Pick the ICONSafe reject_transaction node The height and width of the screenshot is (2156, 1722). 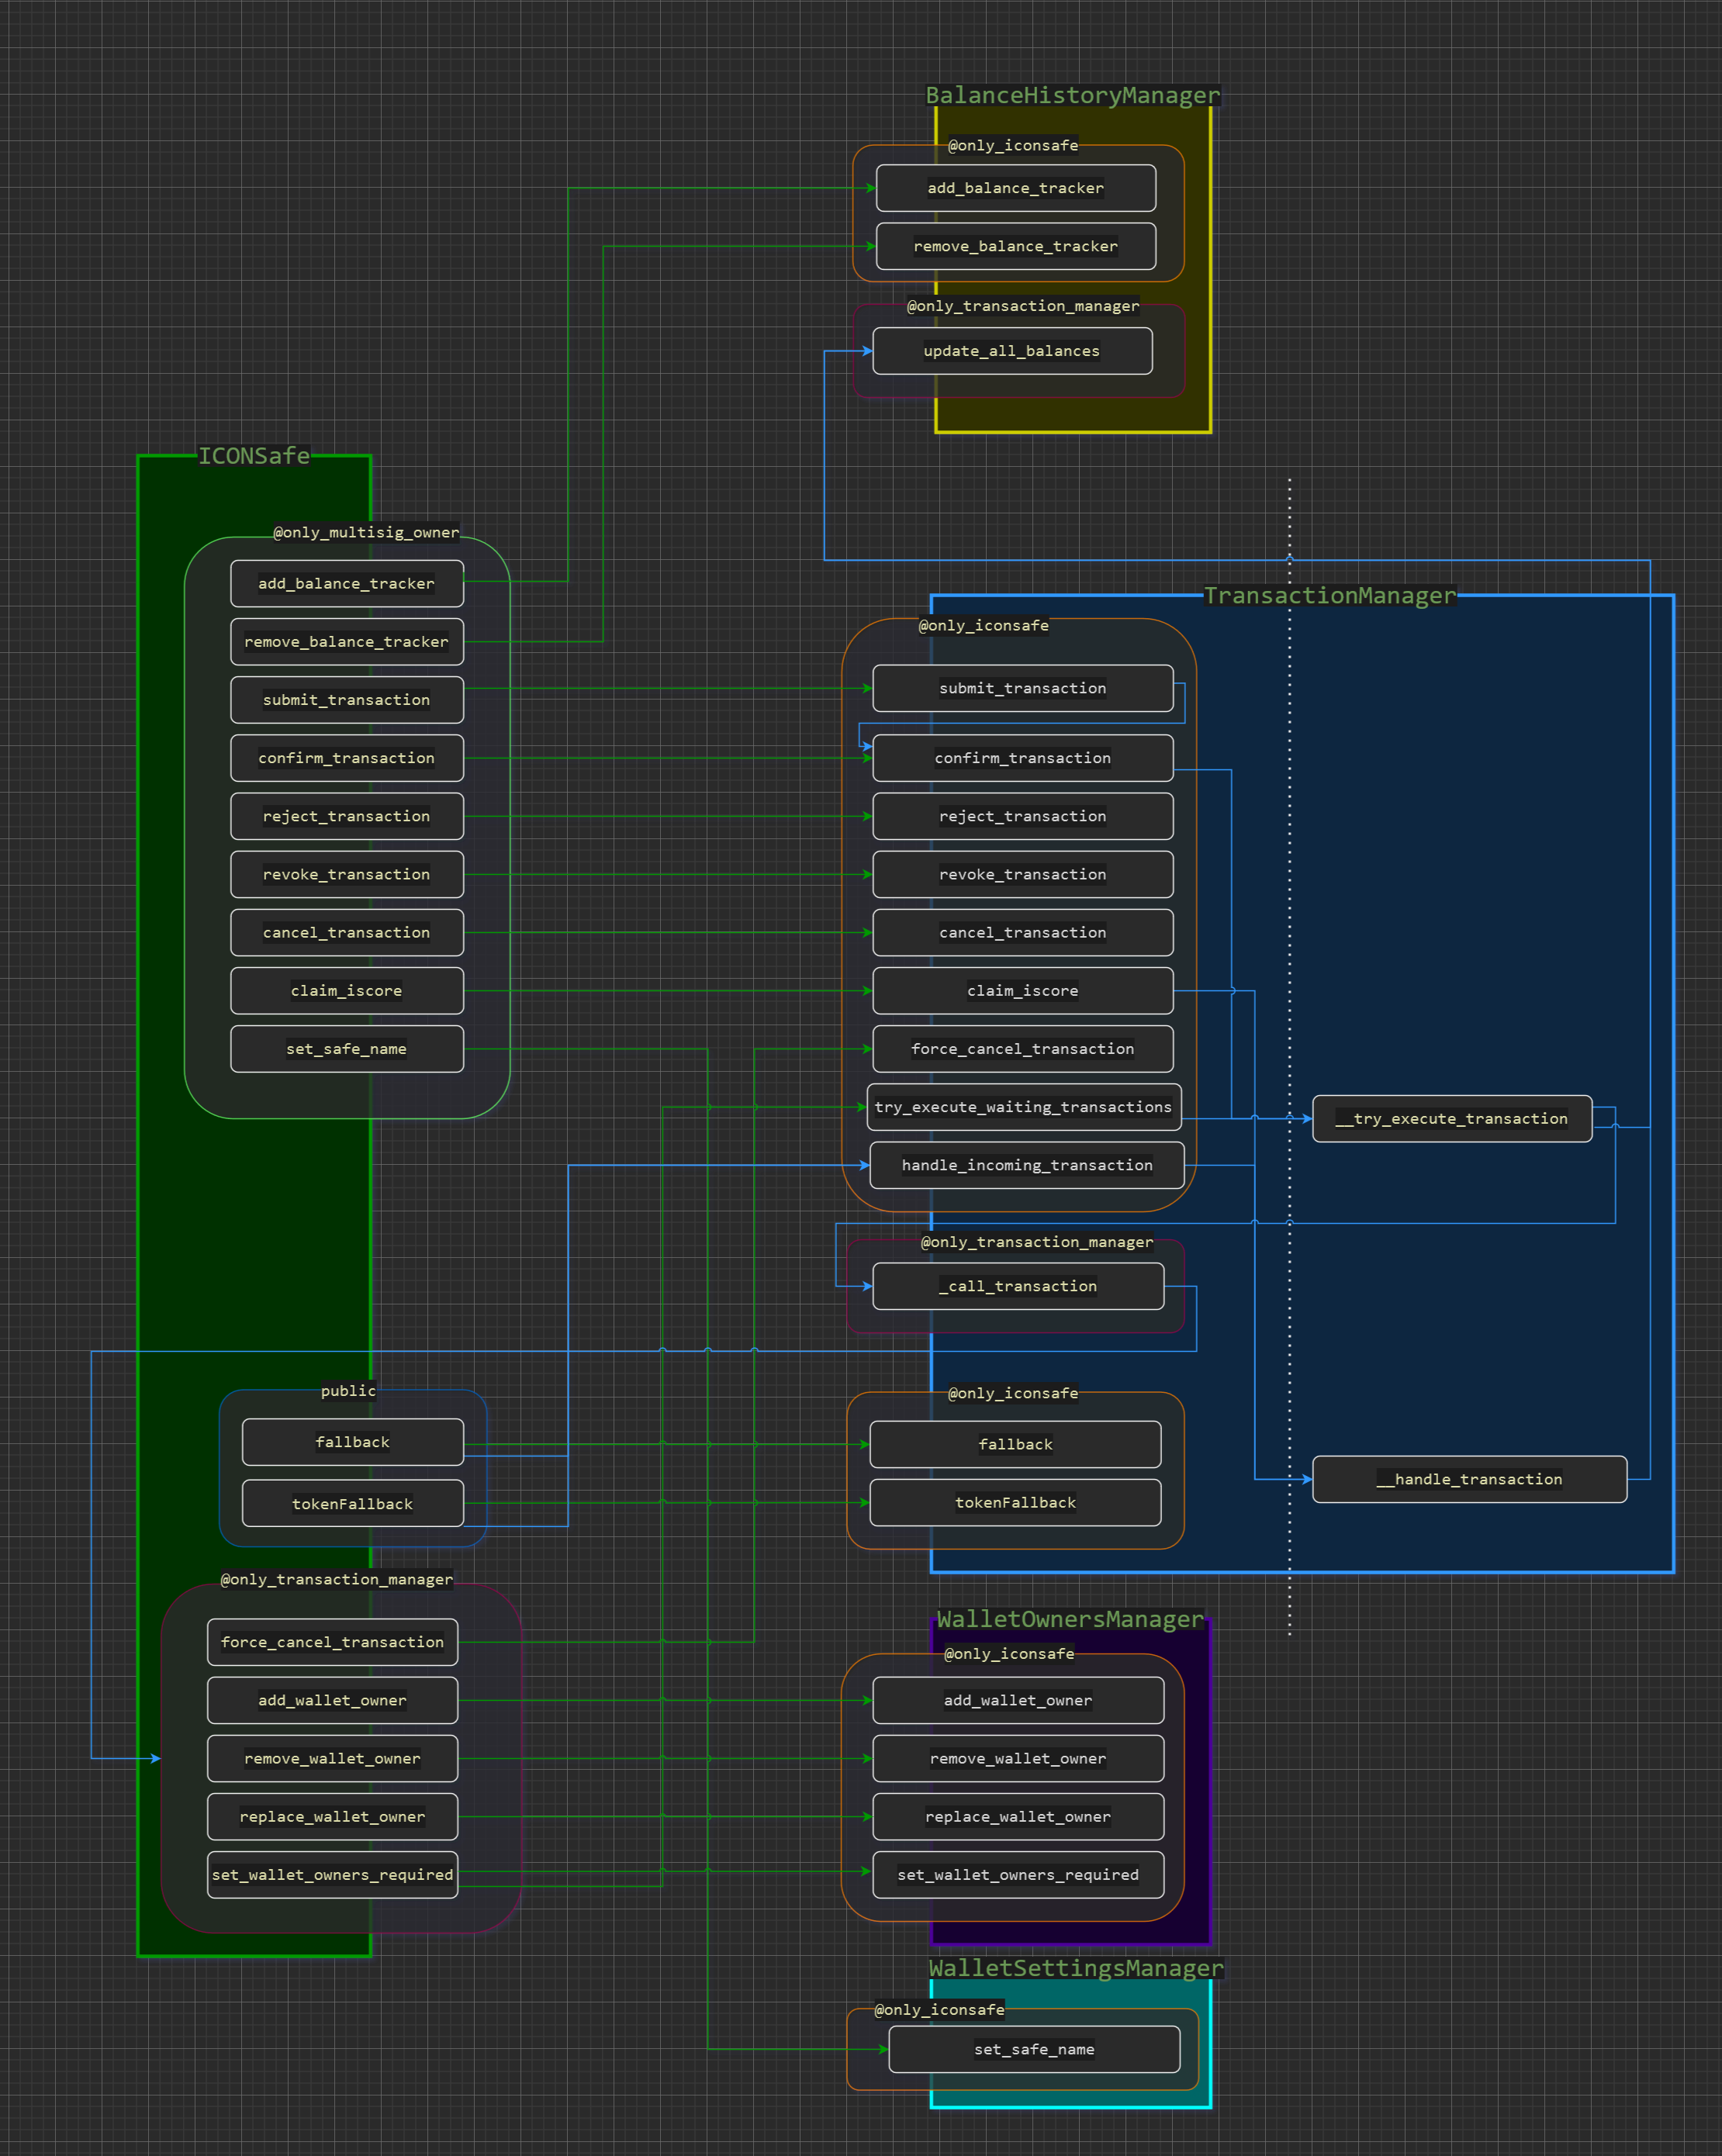point(347,816)
